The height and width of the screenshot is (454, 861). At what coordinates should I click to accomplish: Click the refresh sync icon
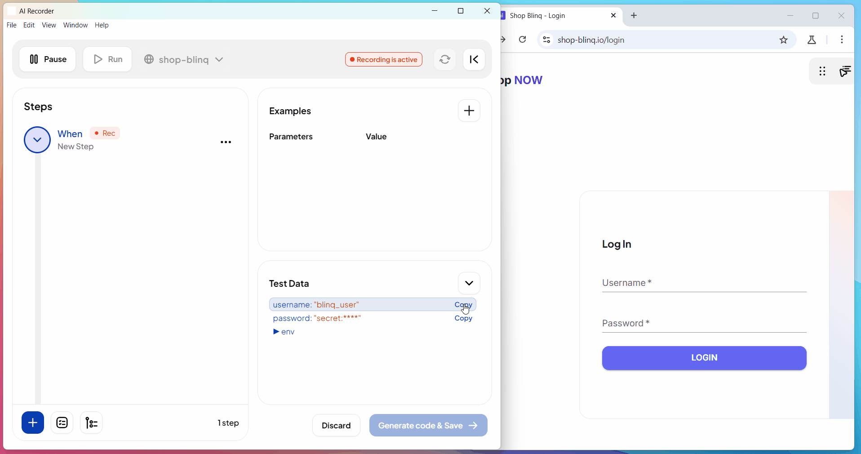[x=445, y=59]
